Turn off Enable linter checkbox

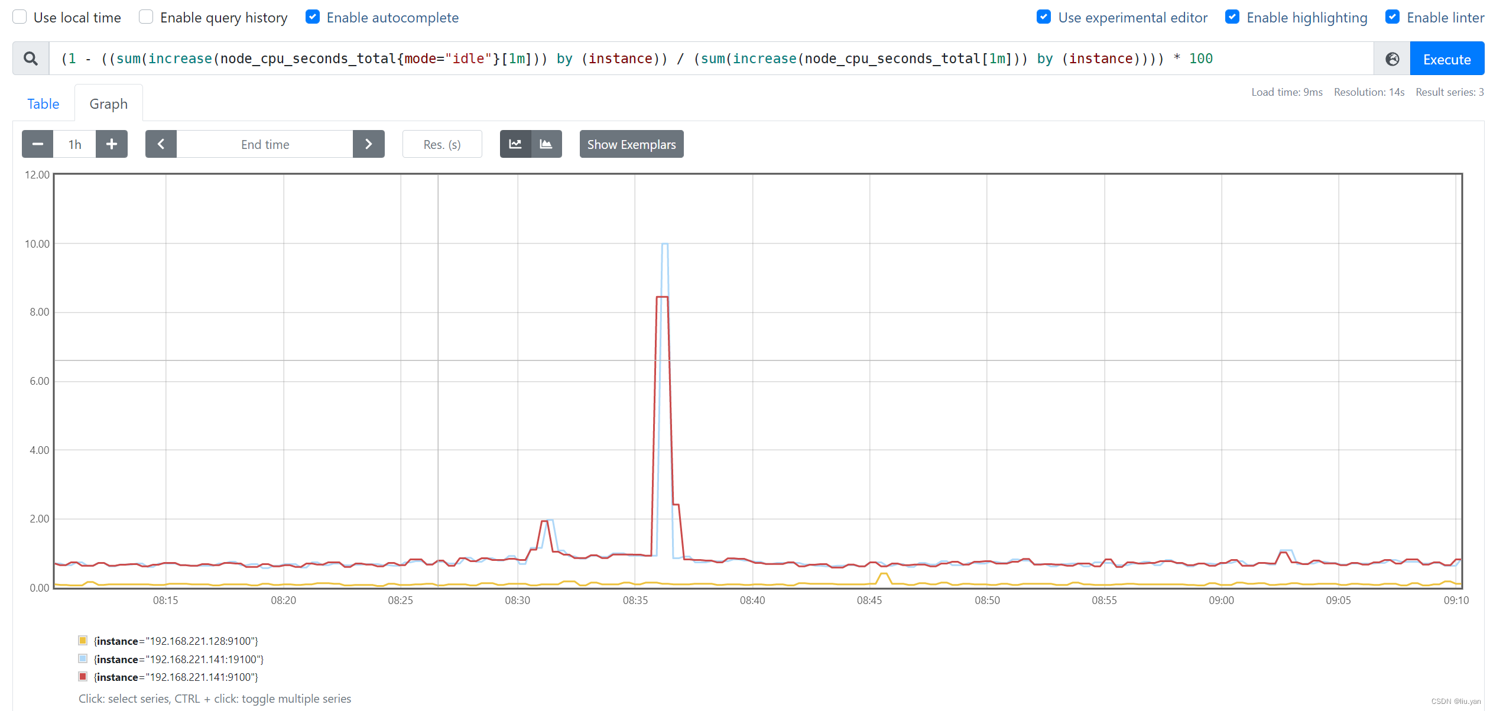[x=1392, y=17]
